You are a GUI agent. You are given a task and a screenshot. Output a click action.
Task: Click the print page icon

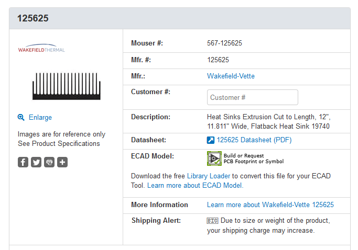tap(49, 162)
